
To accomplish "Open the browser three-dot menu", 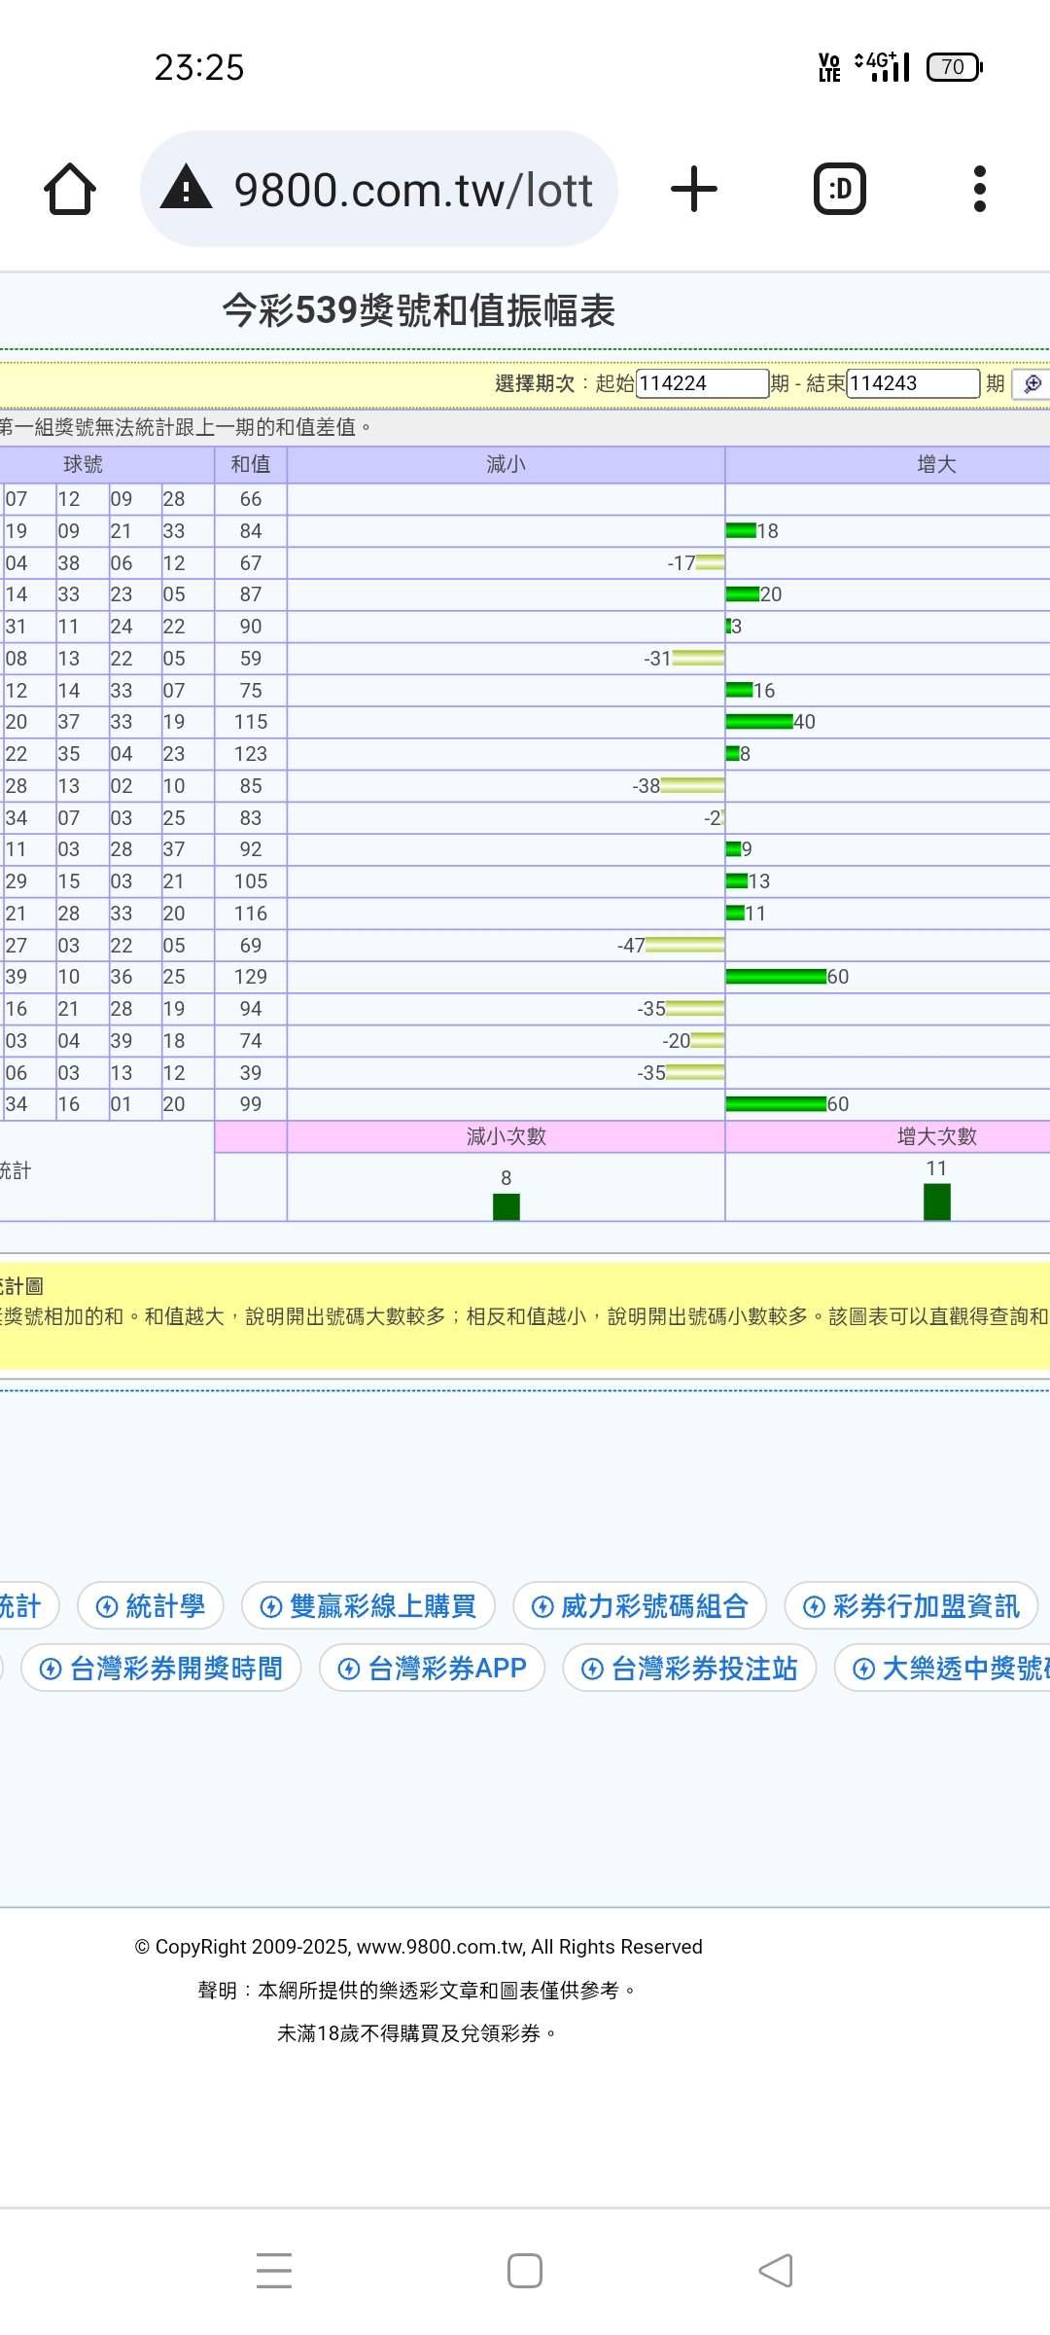I will click(979, 189).
